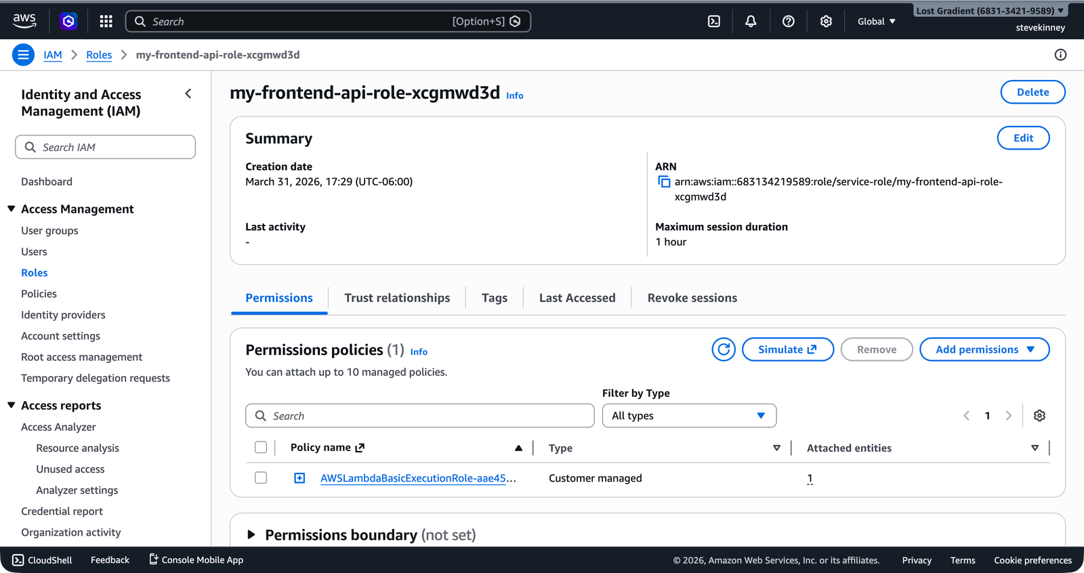Expand the Permissions boundary section
This screenshot has height=573, width=1084.
251,534
